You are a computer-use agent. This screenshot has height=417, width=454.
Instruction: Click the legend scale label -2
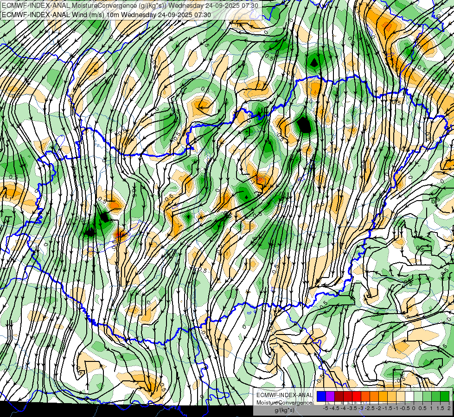point(378,408)
